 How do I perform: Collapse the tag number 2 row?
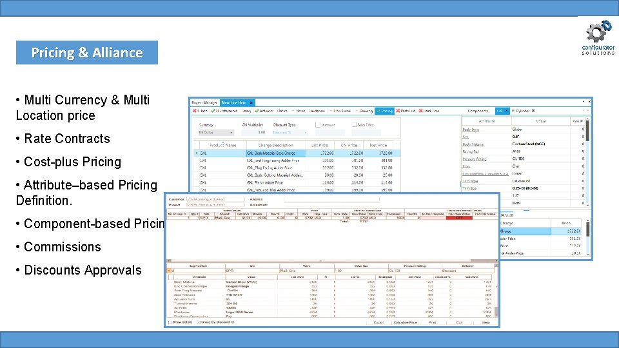169,271
